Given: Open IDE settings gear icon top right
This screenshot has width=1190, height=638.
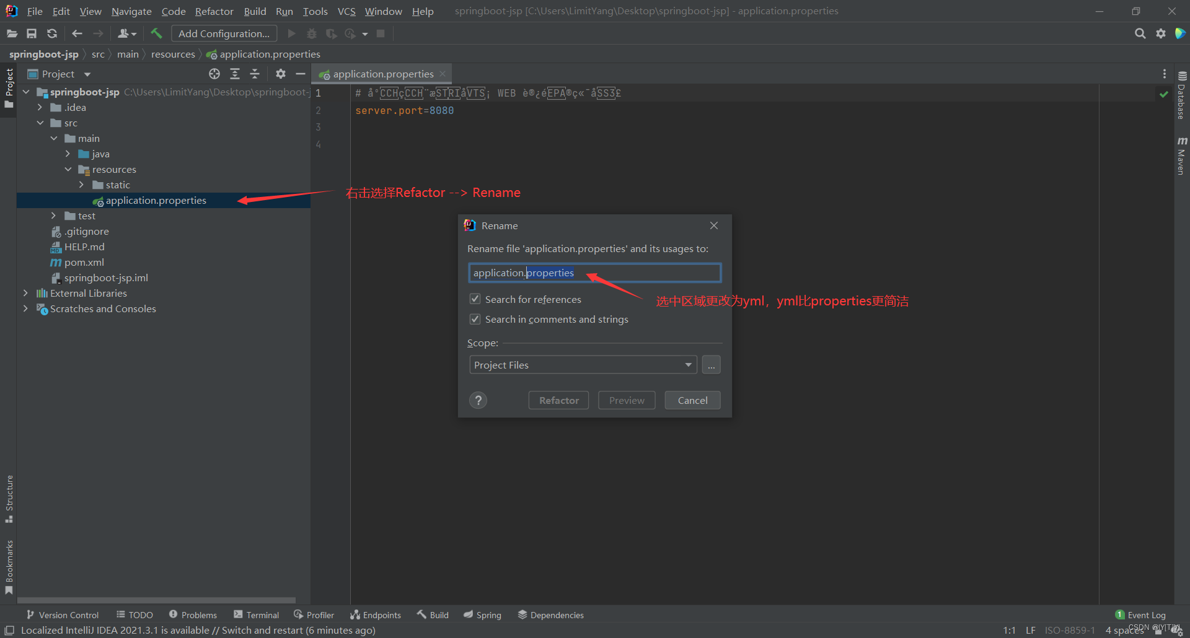Looking at the screenshot, I should click(x=1161, y=33).
